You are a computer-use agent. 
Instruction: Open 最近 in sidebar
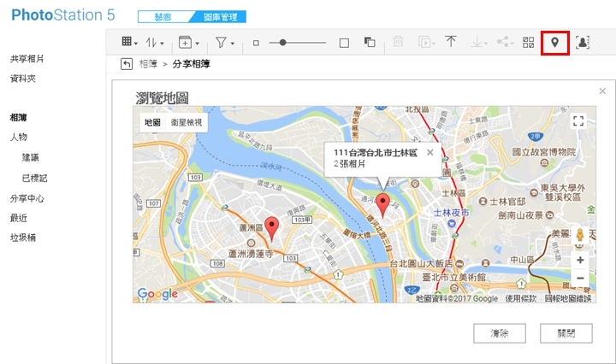[19, 218]
